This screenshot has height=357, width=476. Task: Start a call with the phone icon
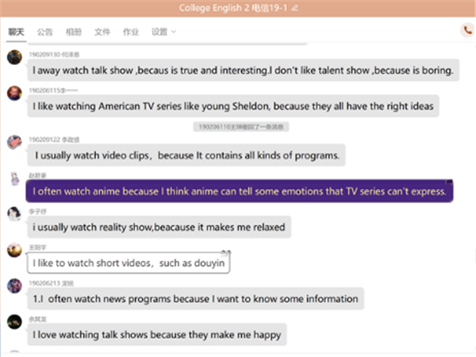click(x=466, y=30)
